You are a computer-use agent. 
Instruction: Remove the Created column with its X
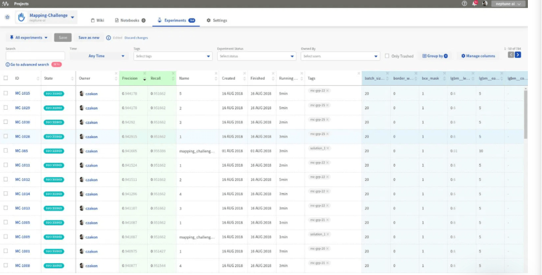point(245,73)
